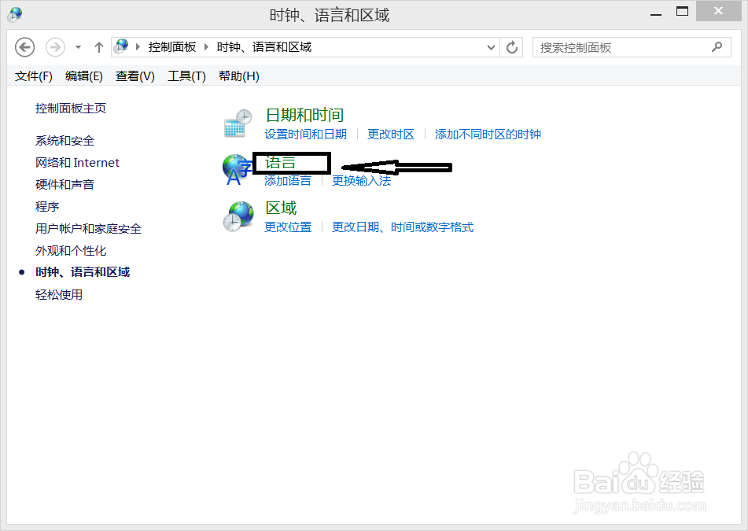Screen dimensions: 748x531
Task: Expand chevron before 控制面板 in address bar
Action: (138, 46)
